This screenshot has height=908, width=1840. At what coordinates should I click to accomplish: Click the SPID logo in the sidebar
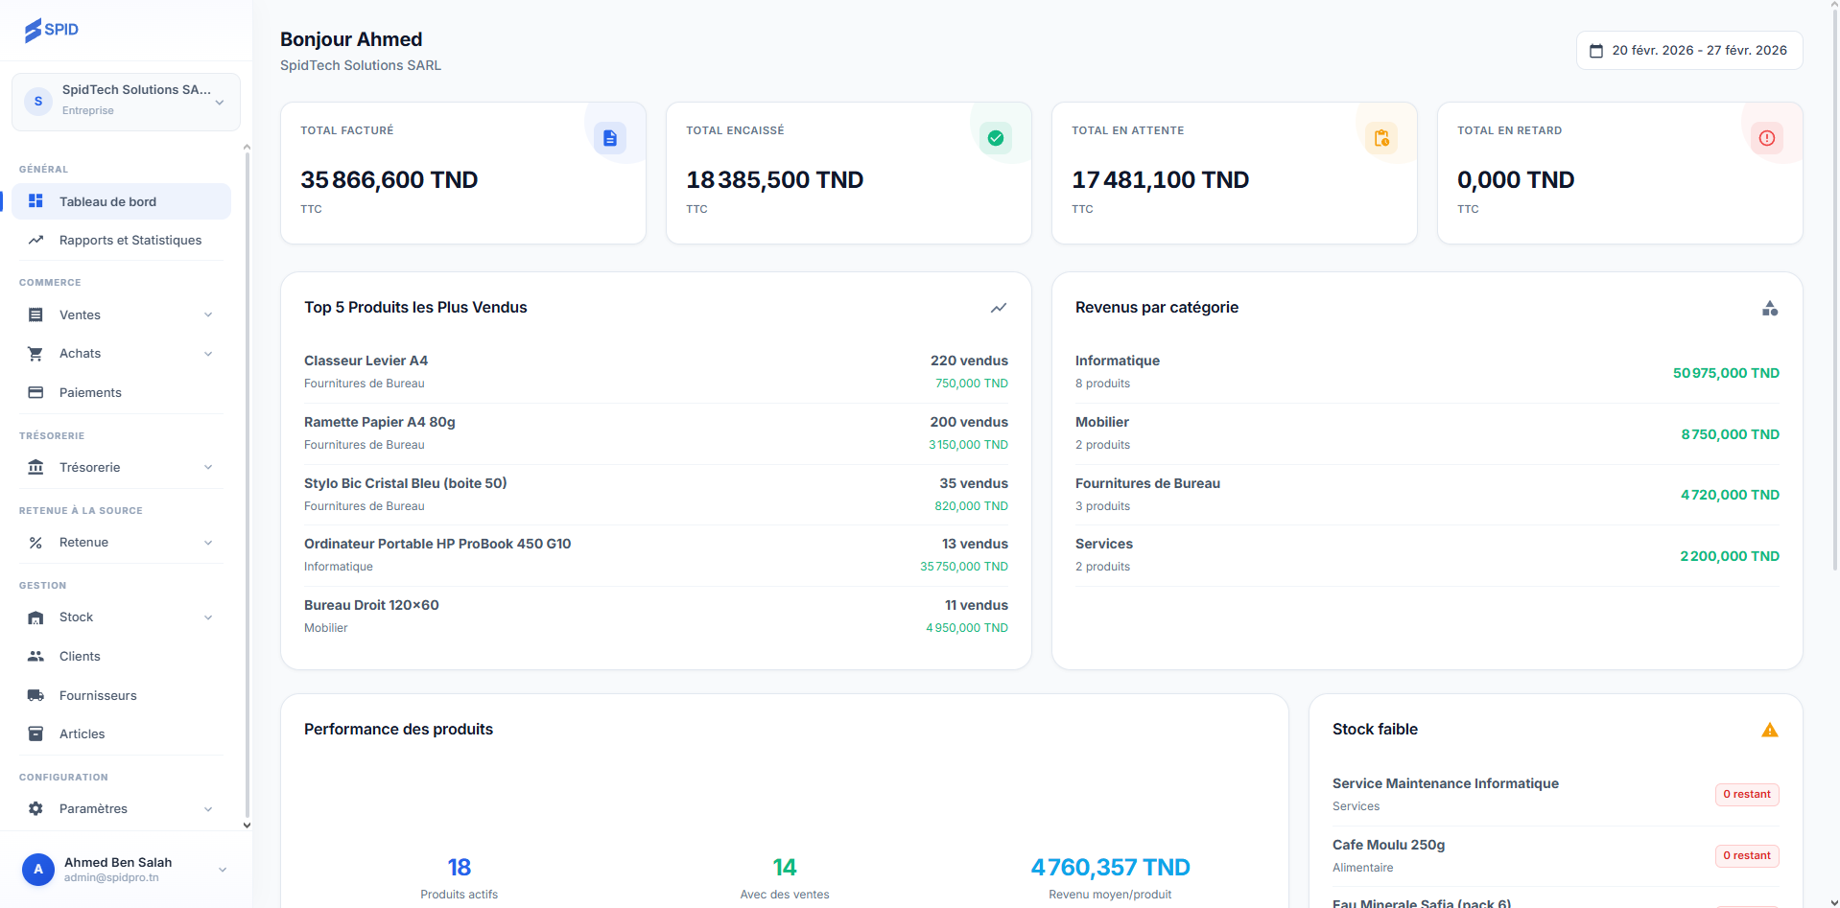(x=52, y=30)
